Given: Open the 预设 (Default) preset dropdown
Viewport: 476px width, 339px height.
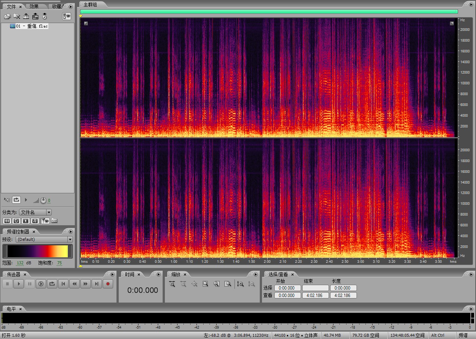Looking at the screenshot, I should (70, 239).
